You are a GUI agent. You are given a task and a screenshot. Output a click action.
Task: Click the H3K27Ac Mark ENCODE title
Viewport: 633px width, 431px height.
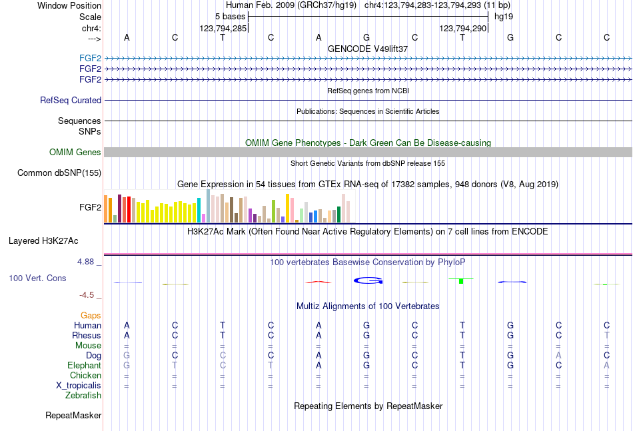point(368,232)
